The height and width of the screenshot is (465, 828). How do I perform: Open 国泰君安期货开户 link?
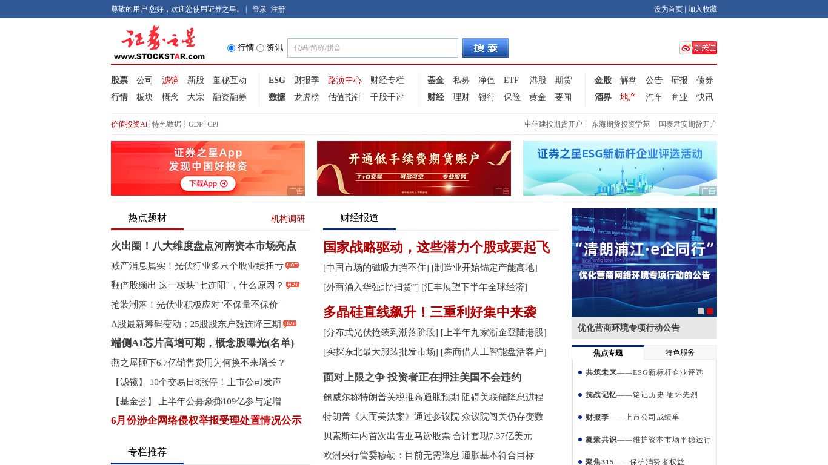[688, 124]
